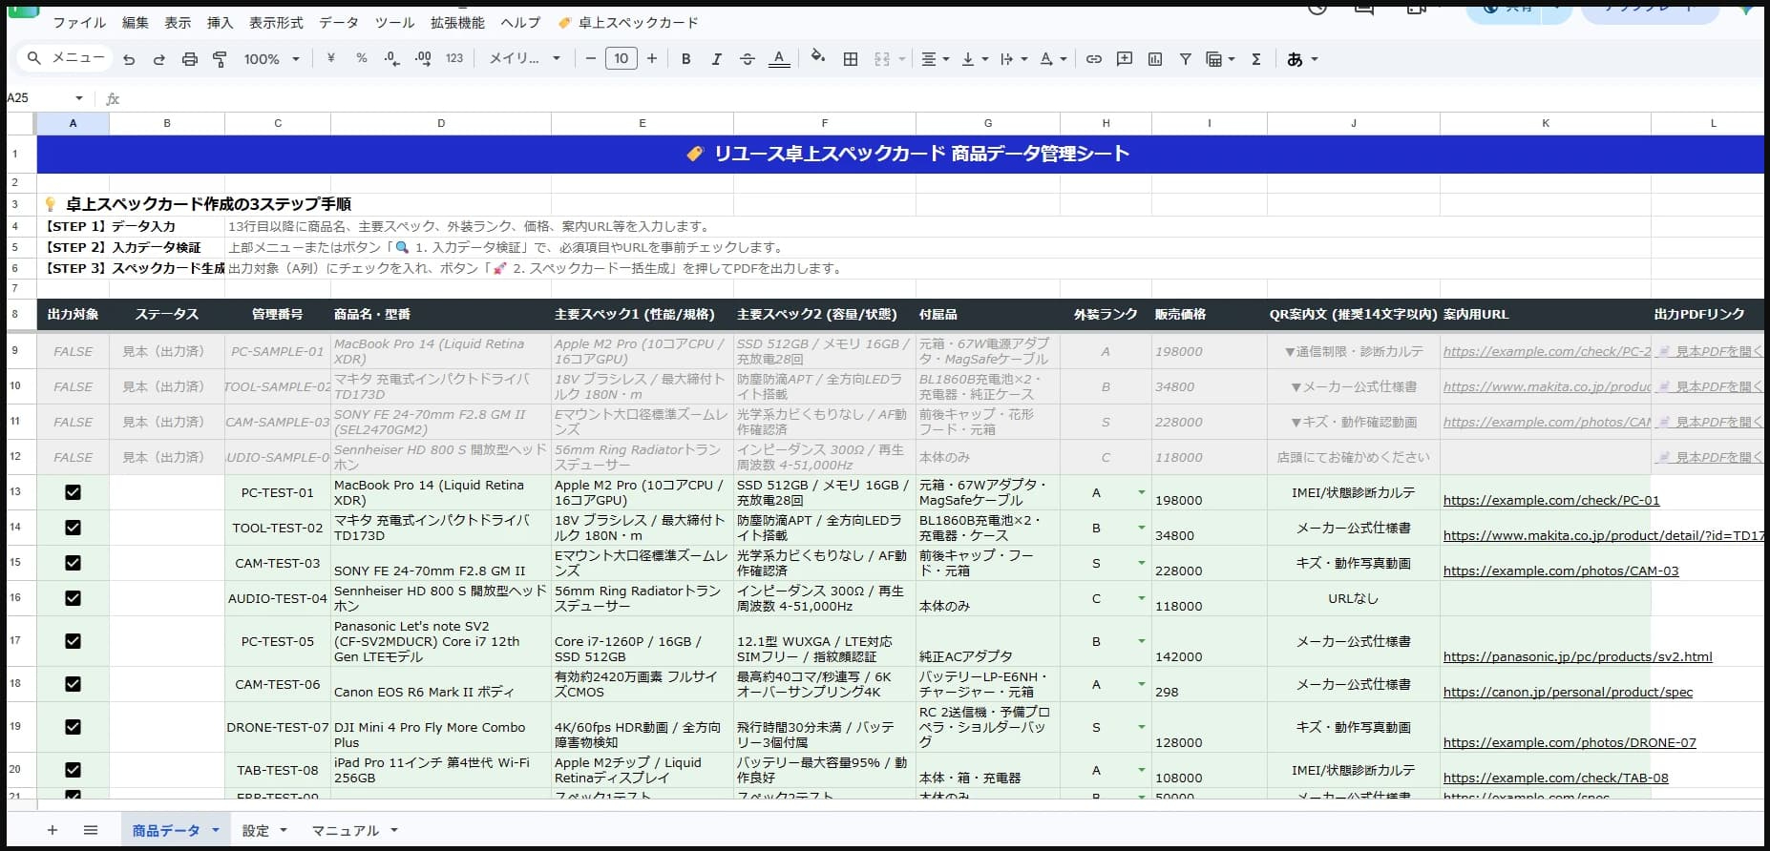The image size is (1770, 851).
Task: Open the zoom 100% dropdown
Action: pos(271,59)
